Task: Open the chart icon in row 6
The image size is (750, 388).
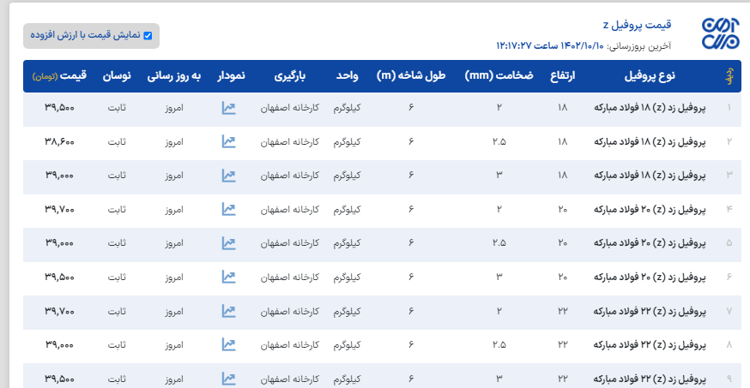Action: (228, 277)
